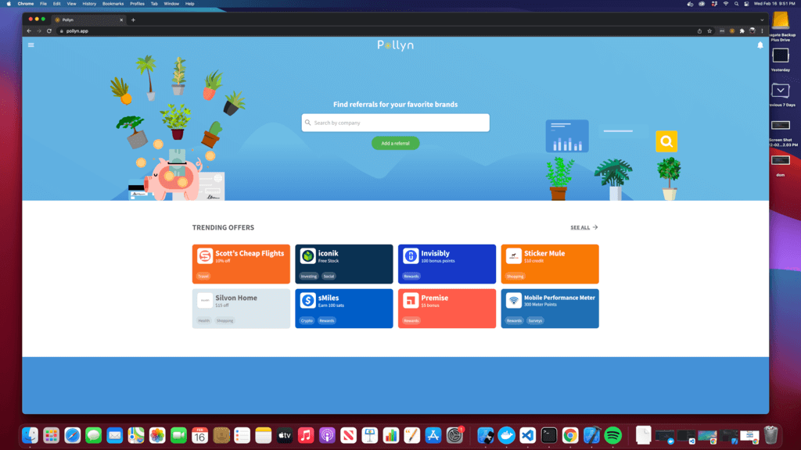Follow the SEE ALL link
The height and width of the screenshot is (450, 801).
pos(584,227)
